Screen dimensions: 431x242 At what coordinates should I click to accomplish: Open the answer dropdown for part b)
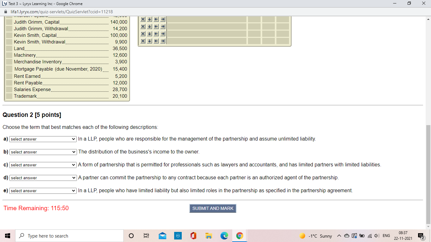pyautogui.click(x=43, y=152)
